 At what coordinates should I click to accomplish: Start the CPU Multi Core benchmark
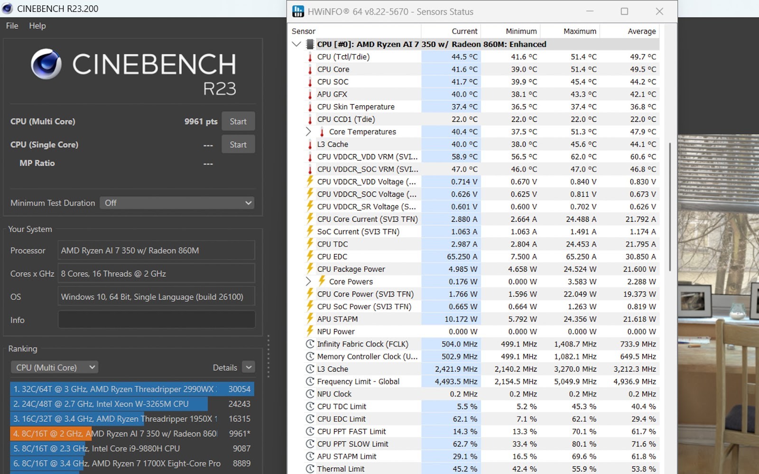pos(238,121)
